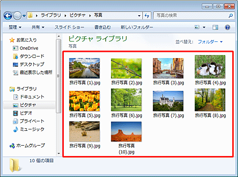The width and height of the screenshot is (238, 177).
Task: Minimize the Explorer window
Action: click(207, 7)
